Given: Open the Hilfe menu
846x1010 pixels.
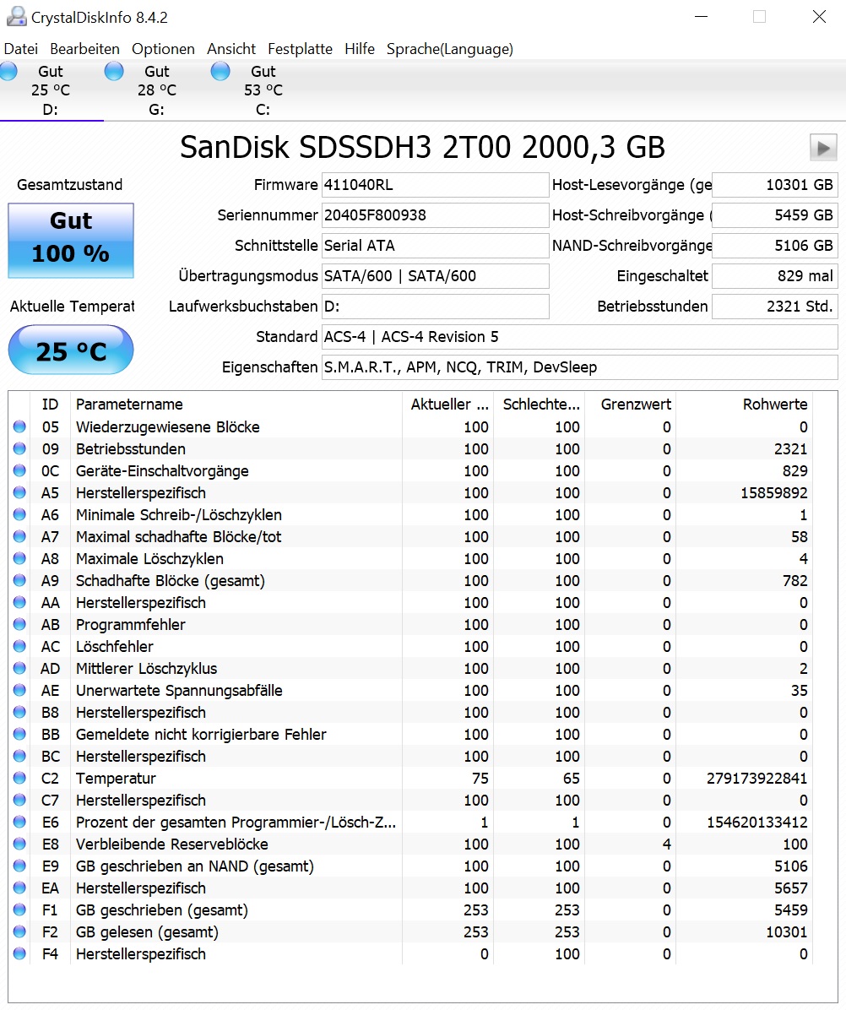Looking at the screenshot, I should pos(360,49).
